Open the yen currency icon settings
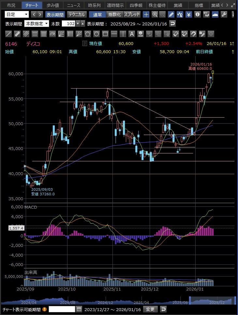Image resolution: width=238 pixels, height=315 pixels. pos(189,14)
